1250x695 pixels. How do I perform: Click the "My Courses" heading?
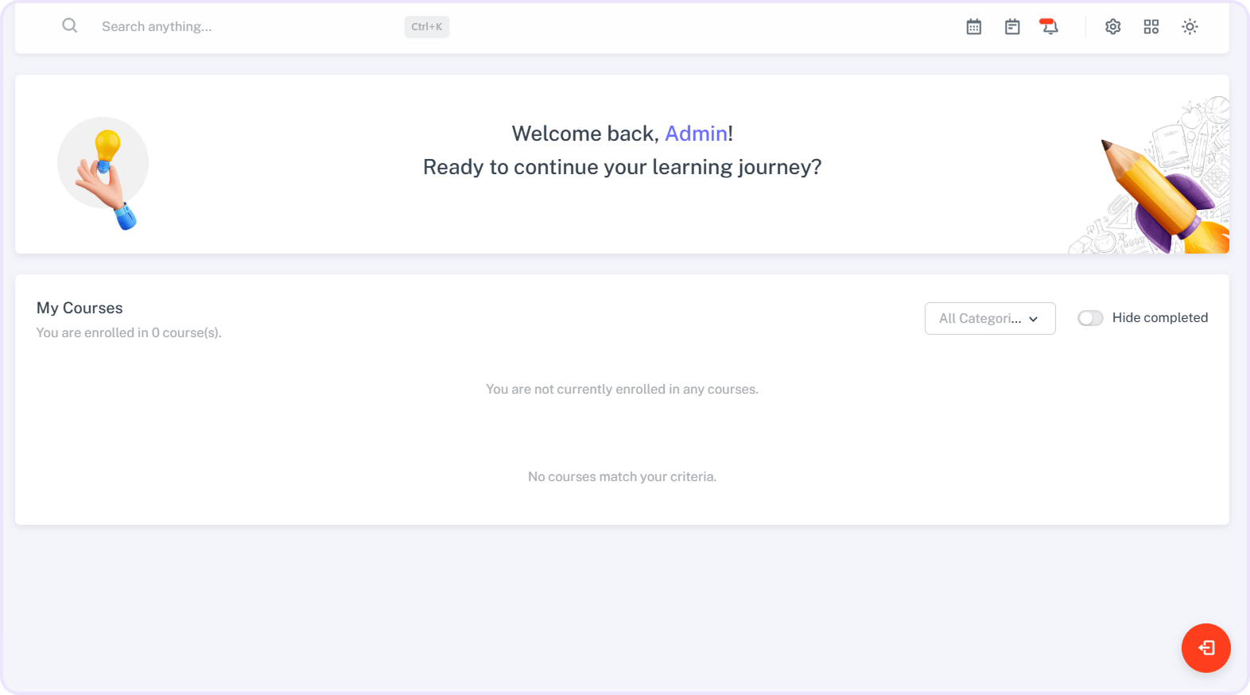click(x=80, y=308)
